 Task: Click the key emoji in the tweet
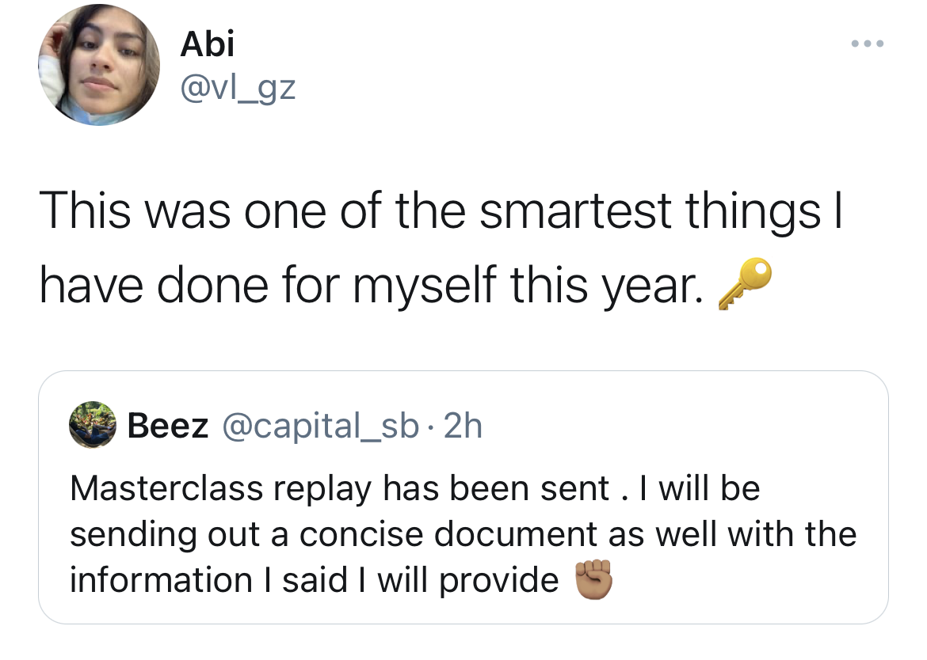point(743,288)
